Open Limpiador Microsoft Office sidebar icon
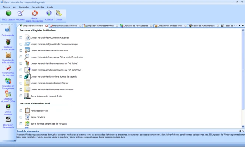Screen dimensions: 245x147 pyautogui.click(x=8, y=94)
